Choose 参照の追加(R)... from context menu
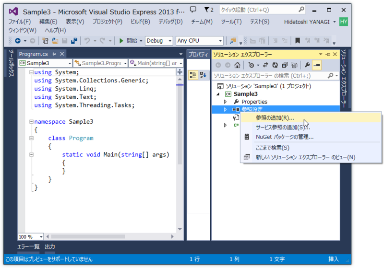The image size is (384, 268). pos(311,118)
